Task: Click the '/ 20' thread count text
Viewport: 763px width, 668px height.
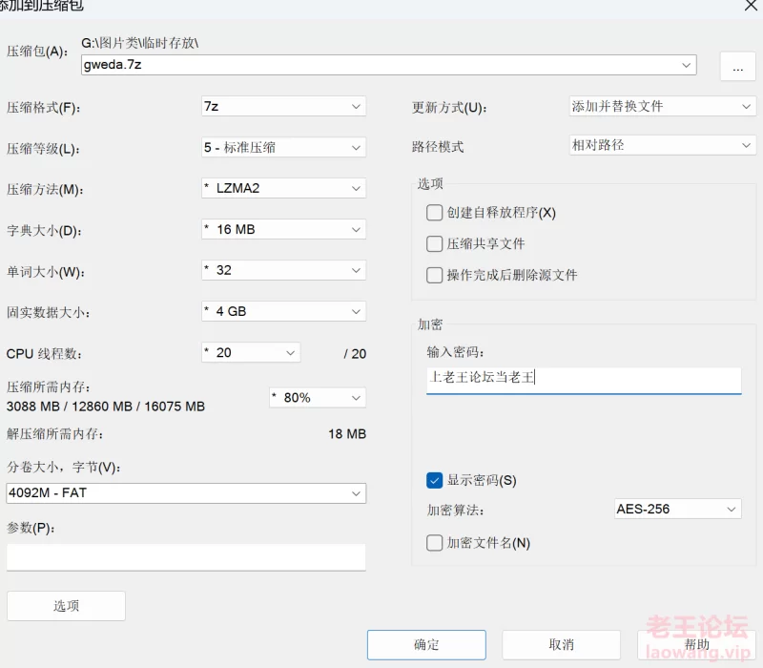Action: [x=355, y=354]
